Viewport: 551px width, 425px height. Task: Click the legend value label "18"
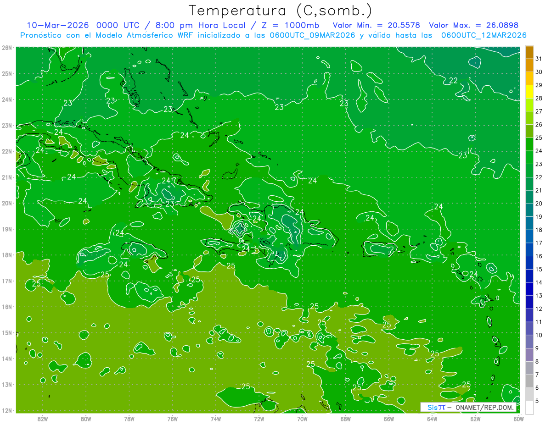[x=539, y=230]
